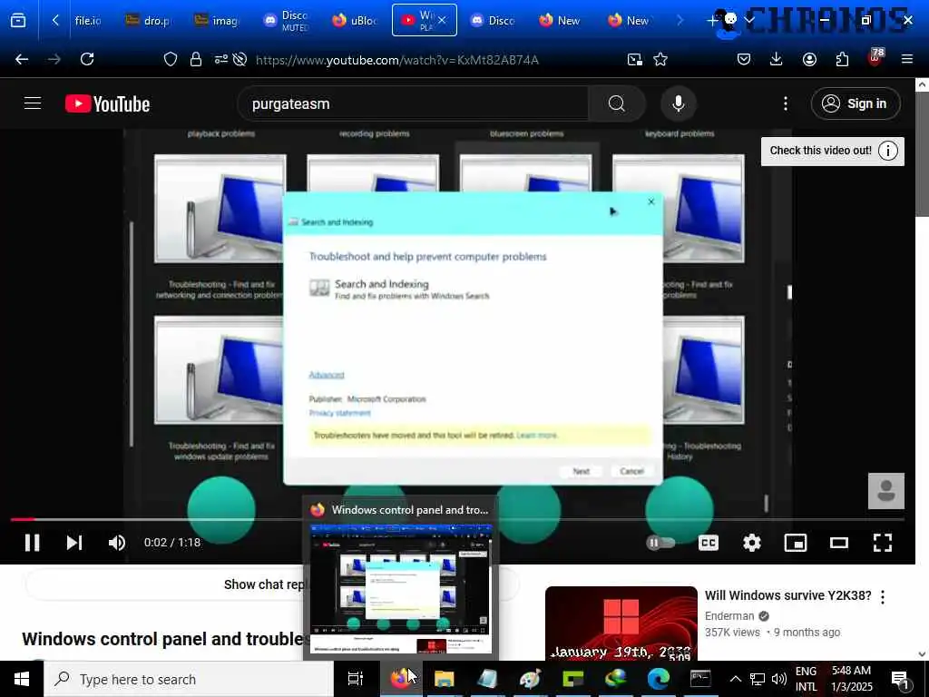The image size is (929, 697).
Task: Open the uBlock Origin toolbar icon showing 78
Action: pyautogui.click(x=875, y=58)
